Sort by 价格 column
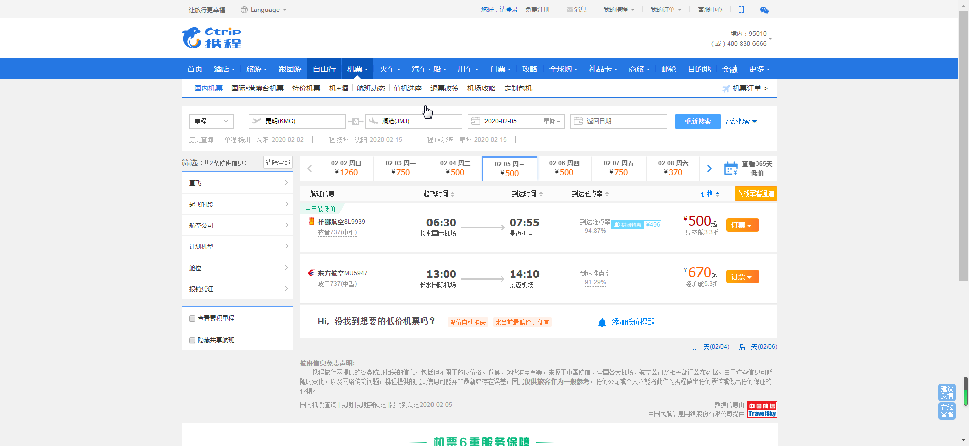The width and height of the screenshot is (969, 446). click(710, 194)
